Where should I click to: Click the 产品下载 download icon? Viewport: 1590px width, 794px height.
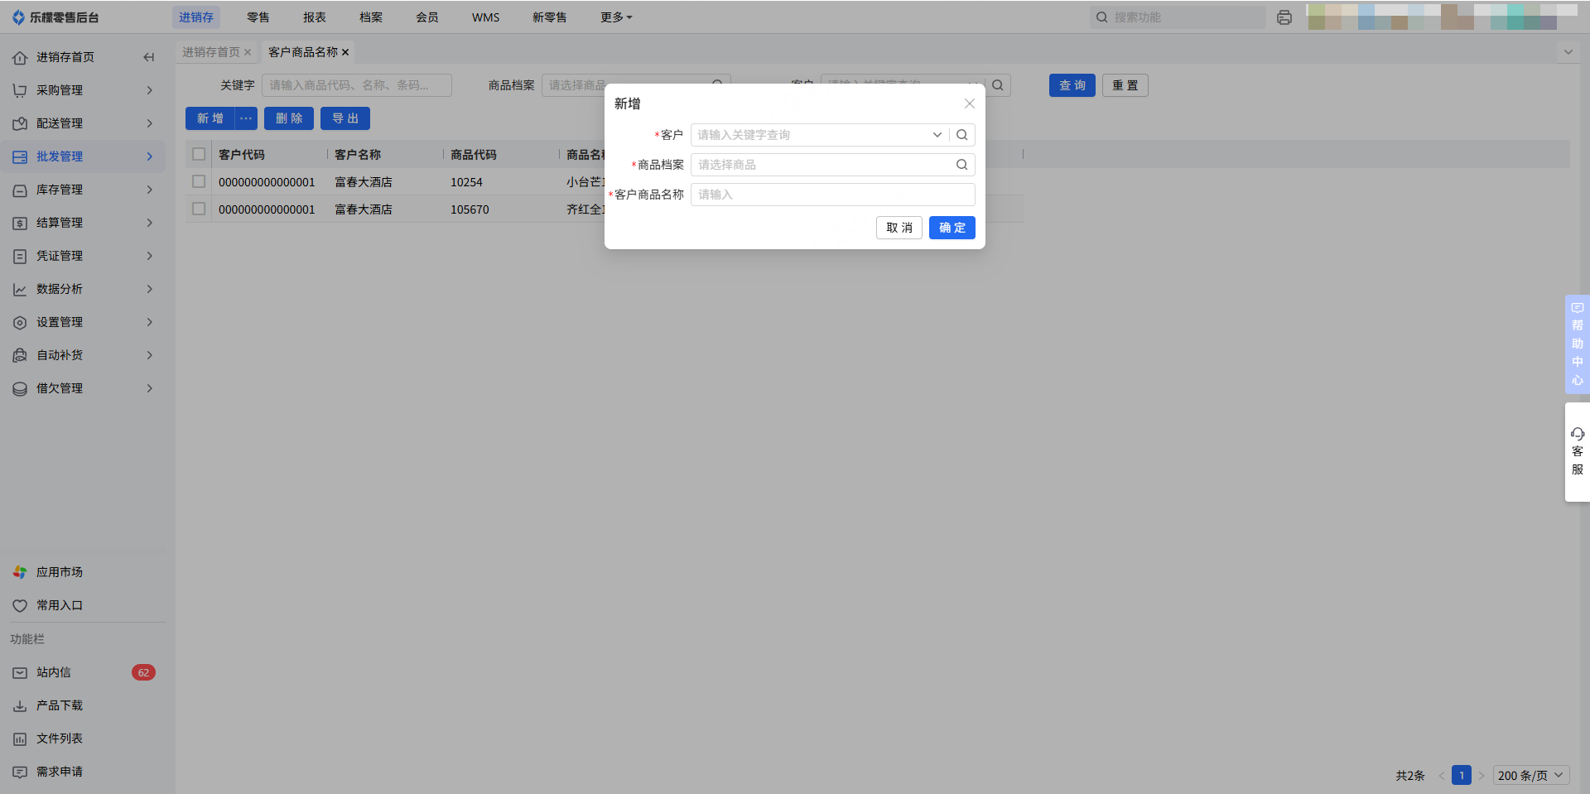pos(20,705)
